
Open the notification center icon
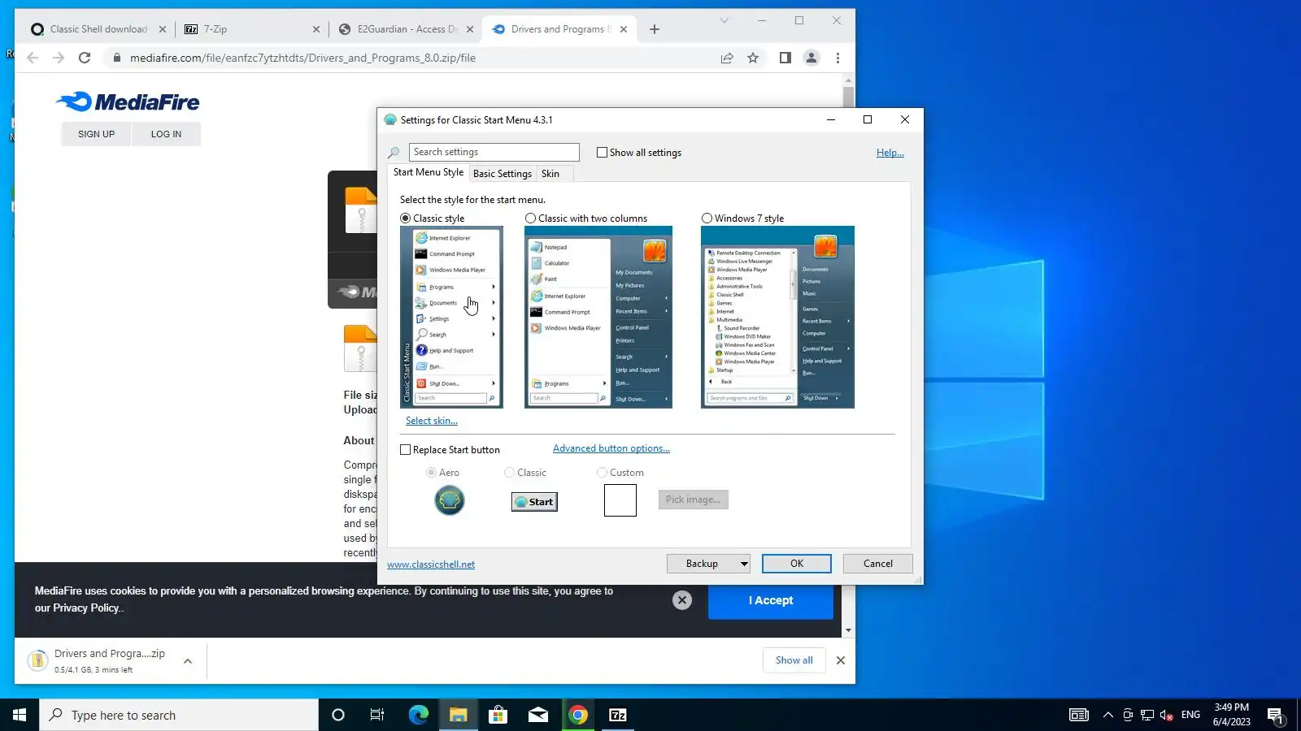(1275, 715)
